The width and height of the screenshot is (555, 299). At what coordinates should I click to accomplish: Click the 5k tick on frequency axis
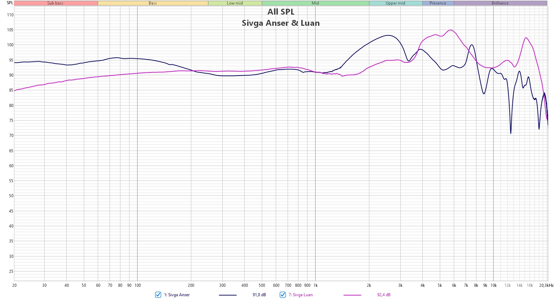point(440,285)
